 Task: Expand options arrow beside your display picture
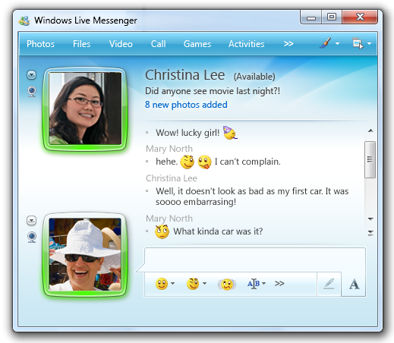click(x=32, y=221)
